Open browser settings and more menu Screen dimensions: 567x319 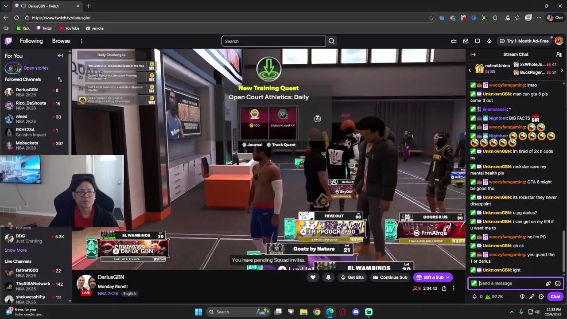(539, 18)
